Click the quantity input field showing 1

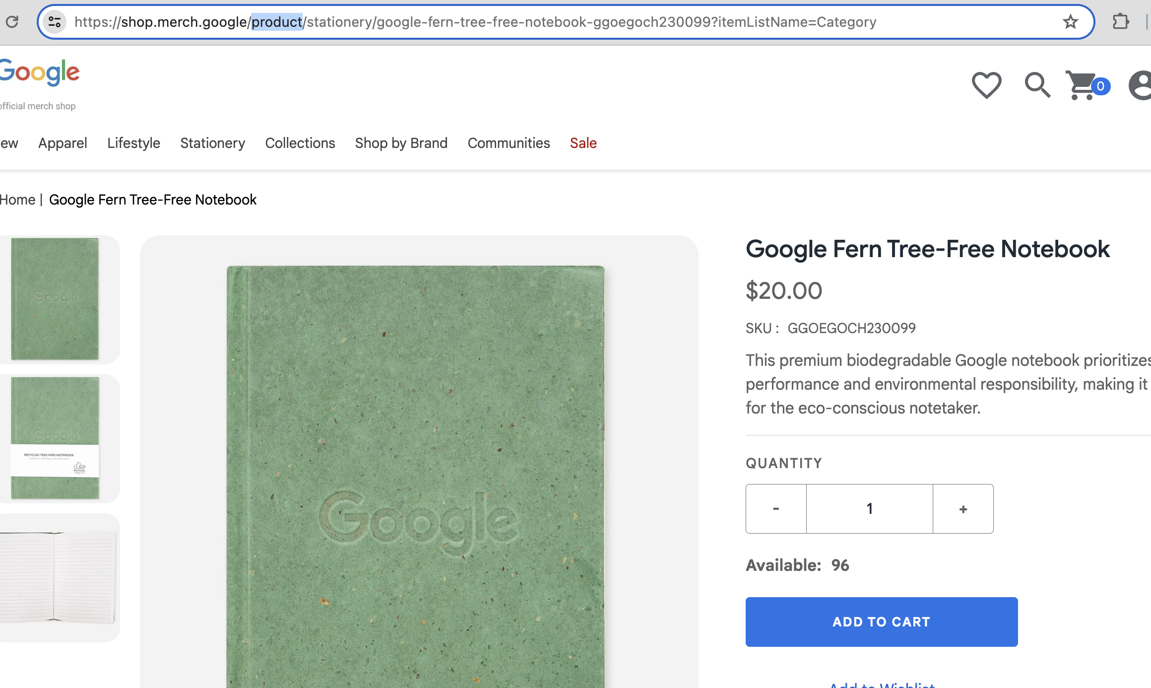[x=869, y=509]
